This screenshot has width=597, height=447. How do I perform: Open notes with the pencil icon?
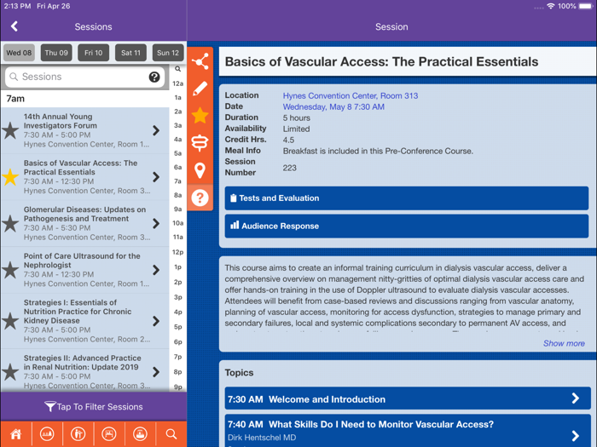point(200,89)
